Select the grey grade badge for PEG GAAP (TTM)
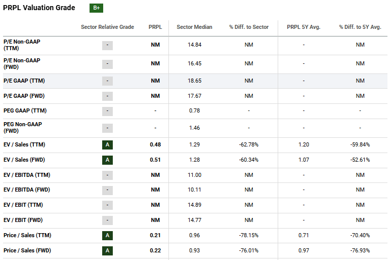This screenshot has width=391, height=260. click(x=107, y=111)
